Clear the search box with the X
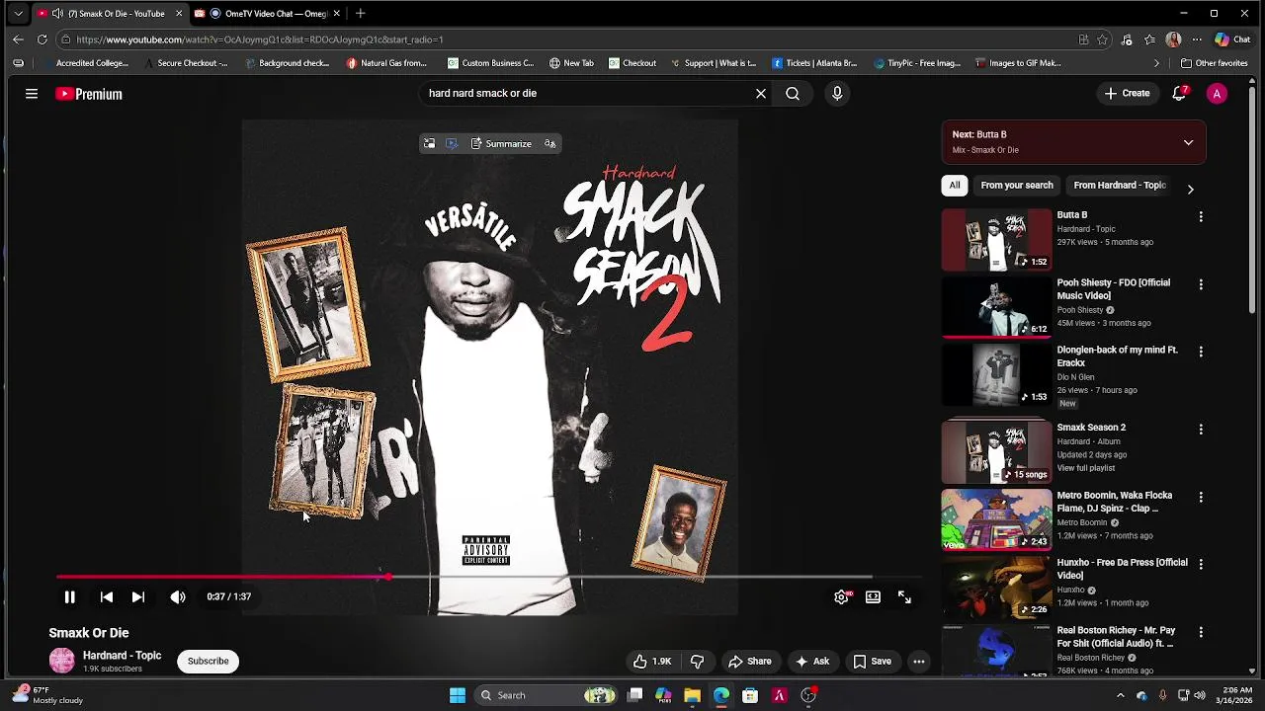Image resolution: width=1265 pixels, height=711 pixels. pyautogui.click(x=761, y=94)
